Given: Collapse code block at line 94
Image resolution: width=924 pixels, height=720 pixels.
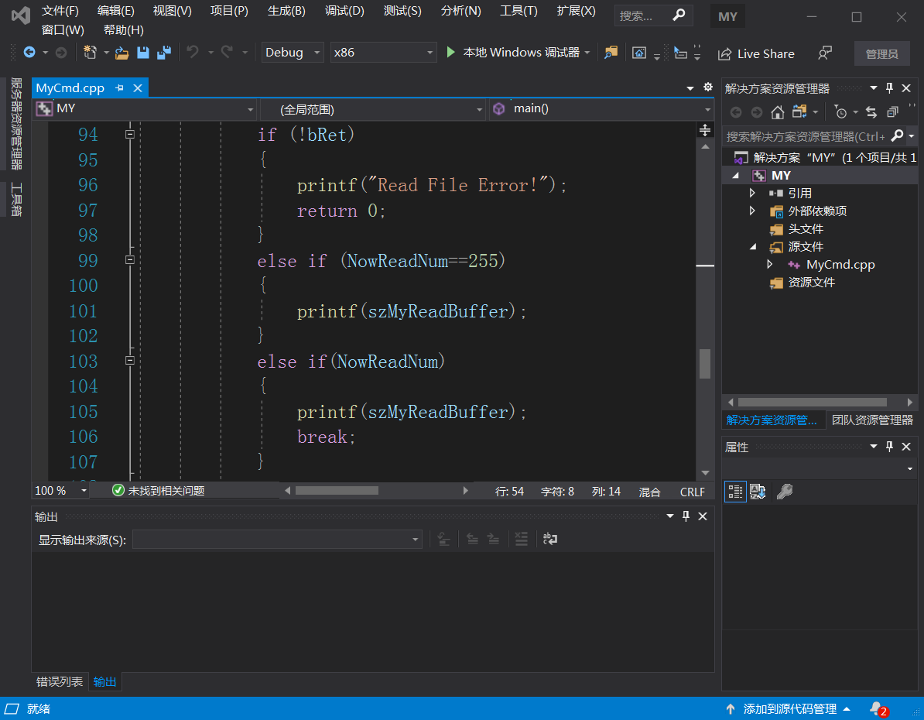Looking at the screenshot, I should click(x=130, y=135).
